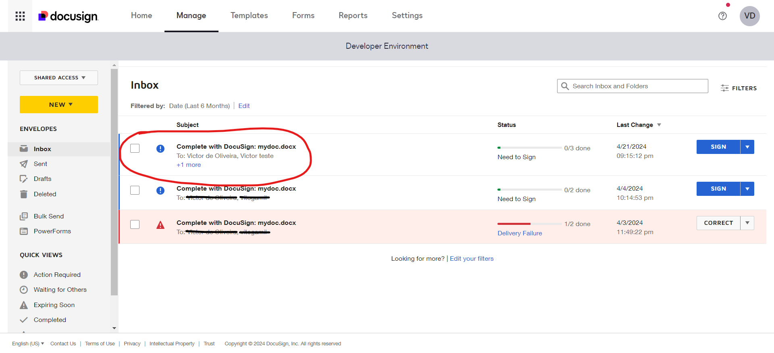Screen dimensions: 774x353
Task: Click the Inbox tray icon in sidebar
Action: [24, 149]
